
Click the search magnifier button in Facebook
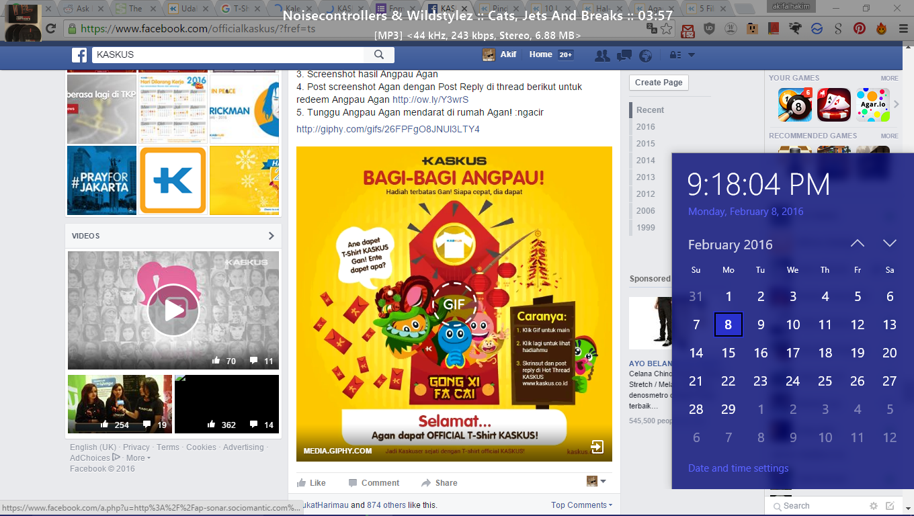[379, 55]
